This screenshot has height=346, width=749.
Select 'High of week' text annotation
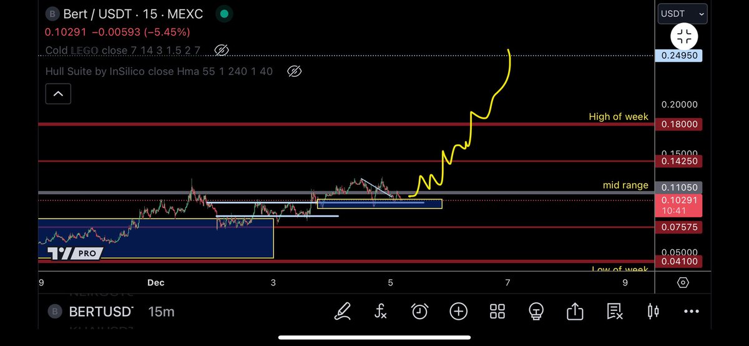click(x=619, y=117)
